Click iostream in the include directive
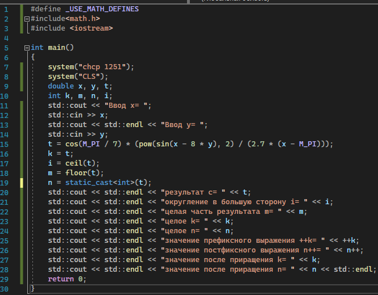 tap(92, 28)
